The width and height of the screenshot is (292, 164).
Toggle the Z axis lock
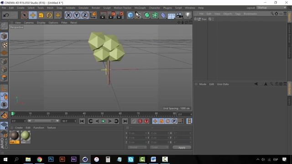pyautogui.click(x=85, y=15)
